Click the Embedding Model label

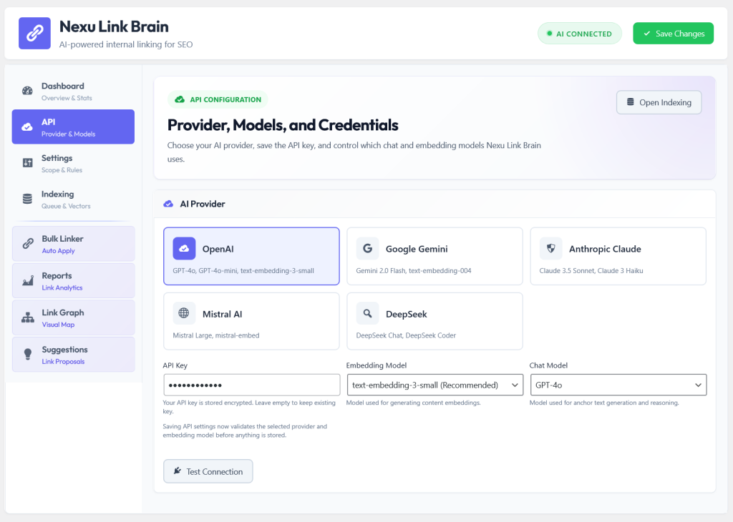click(x=377, y=365)
